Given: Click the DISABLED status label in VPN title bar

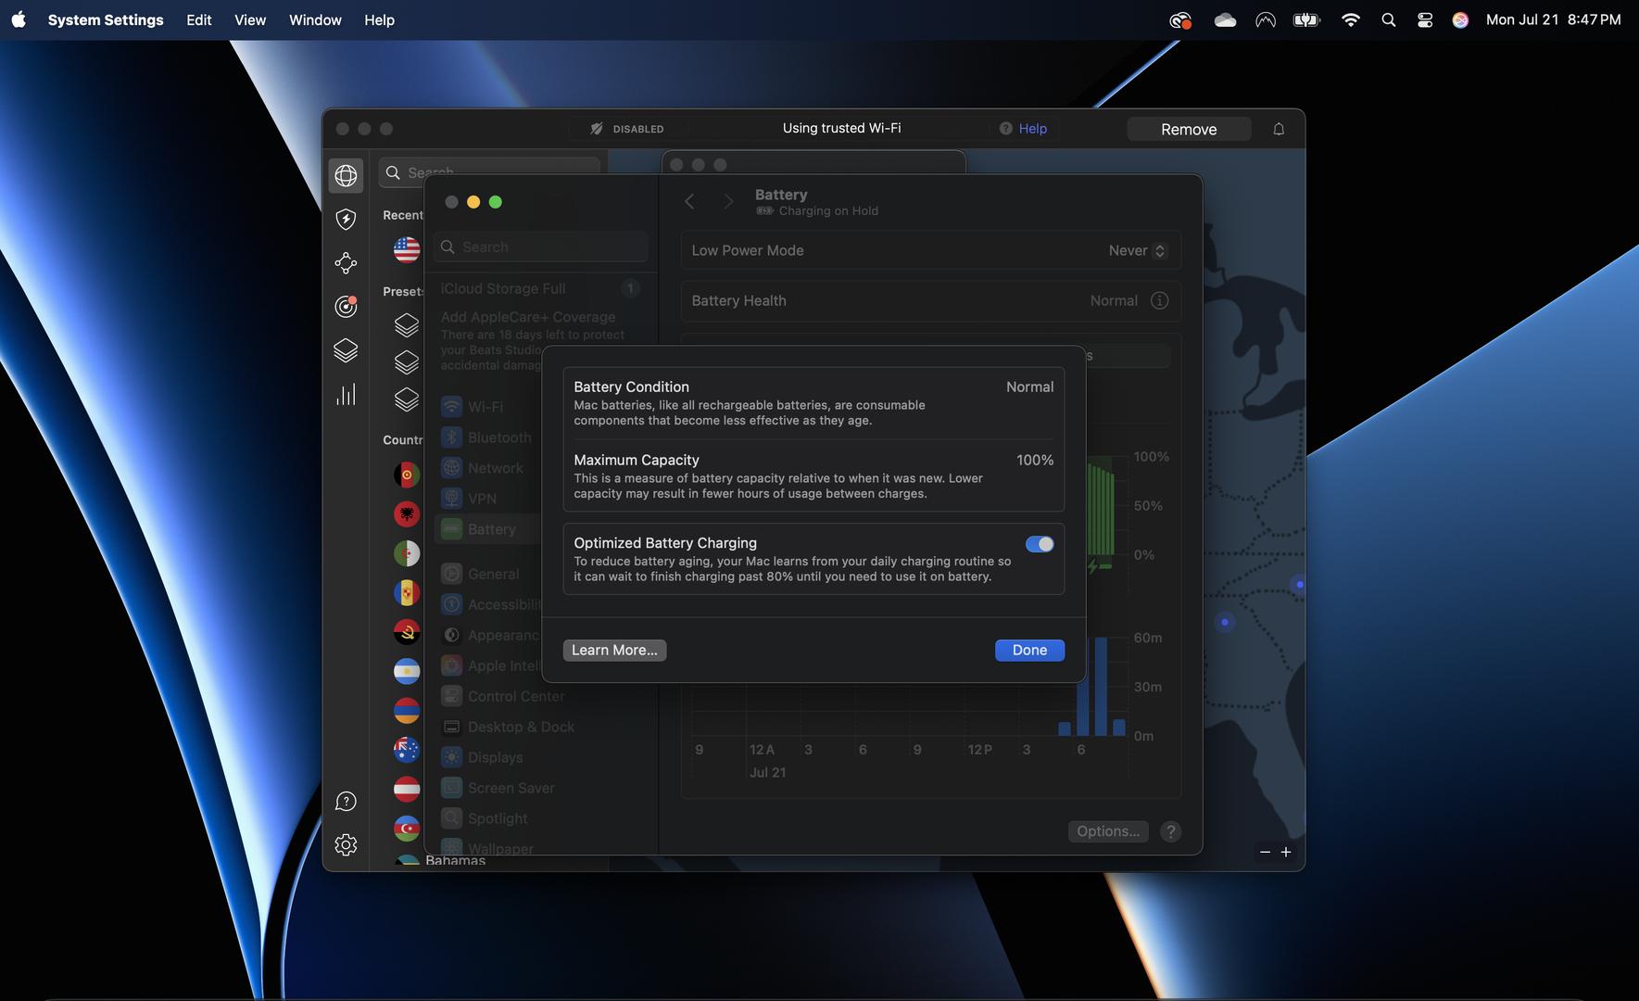Looking at the screenshot, I should click(627, 129).
